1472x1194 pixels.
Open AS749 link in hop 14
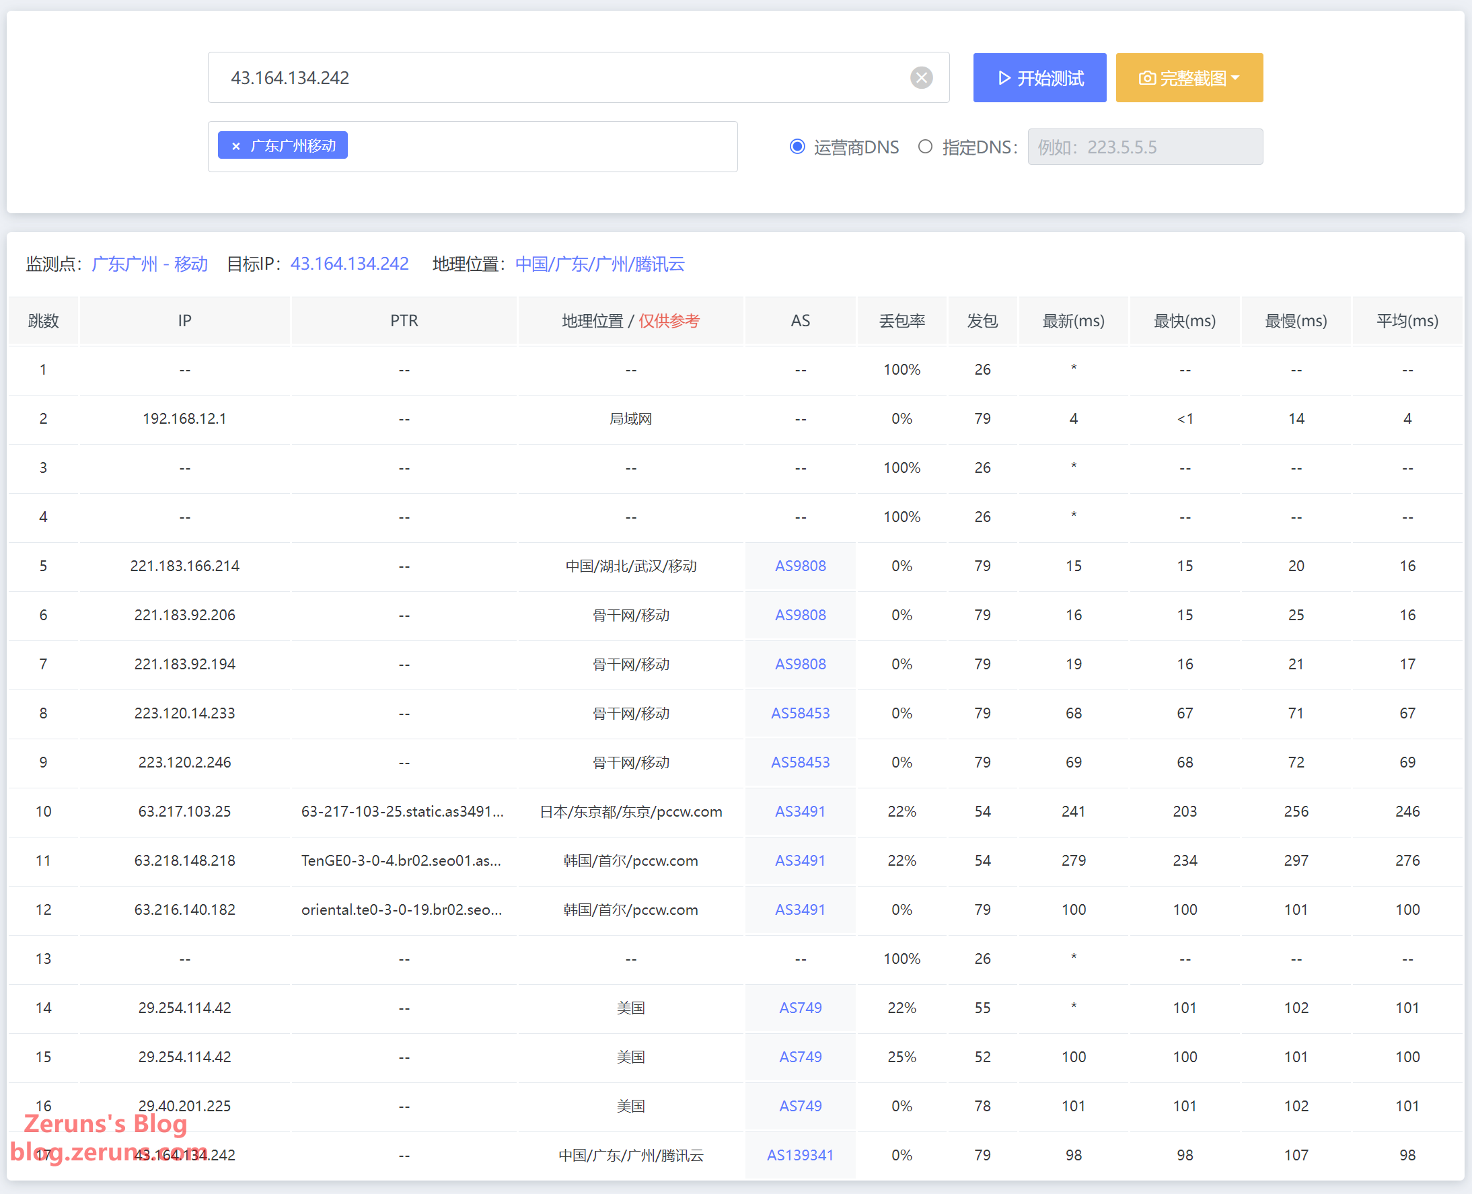[x=800, y=1008]
